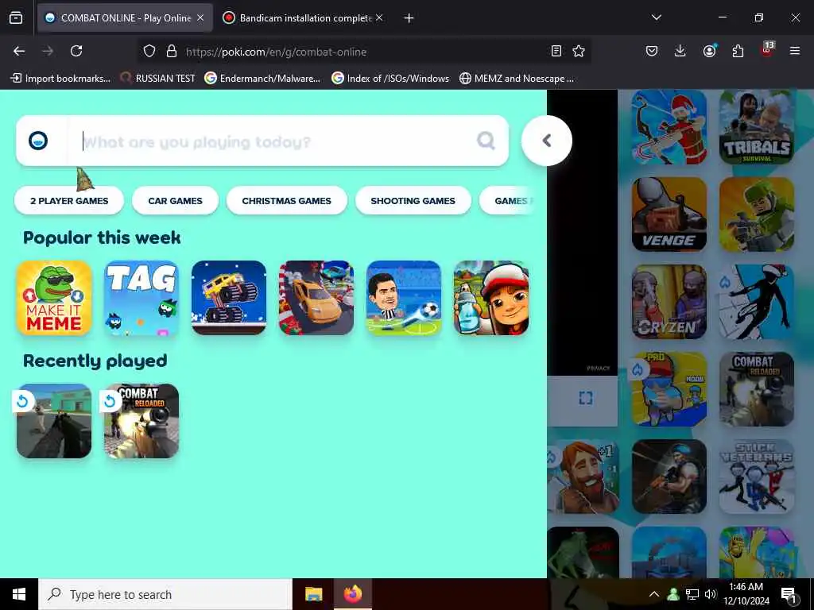Viewport: 814px width, 610px height.
Task: Go back to previous page
Action: tap(19, 51)
